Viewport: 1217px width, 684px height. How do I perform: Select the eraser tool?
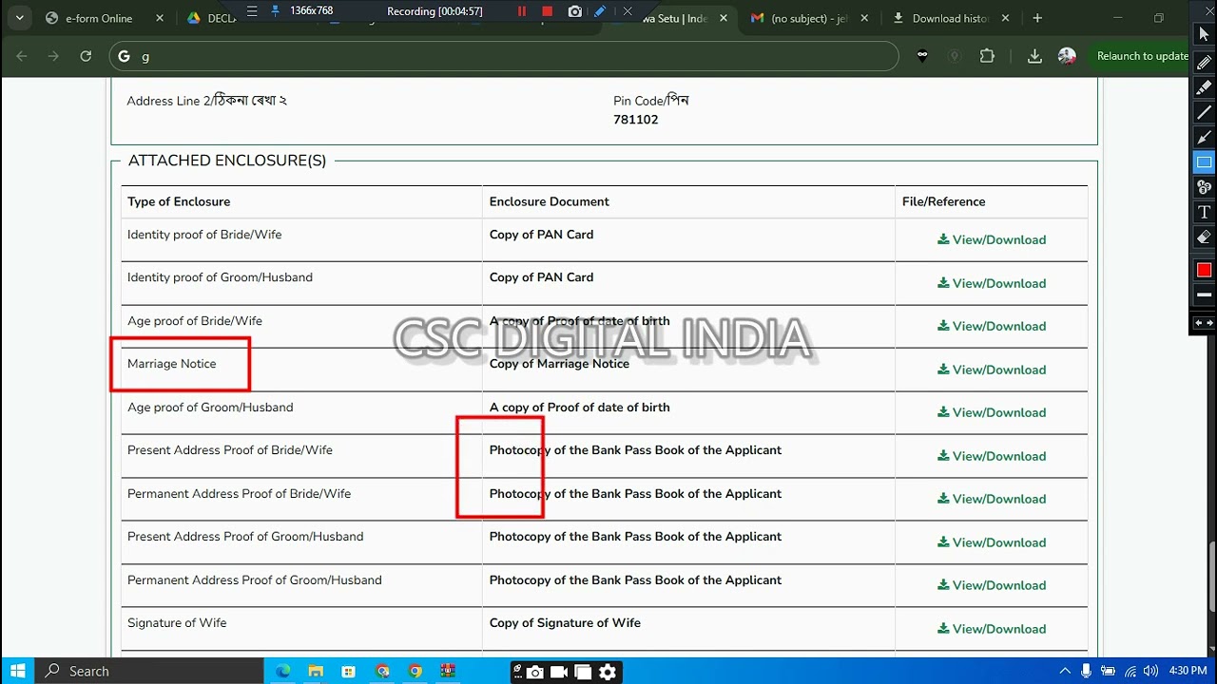point(1204,237)
